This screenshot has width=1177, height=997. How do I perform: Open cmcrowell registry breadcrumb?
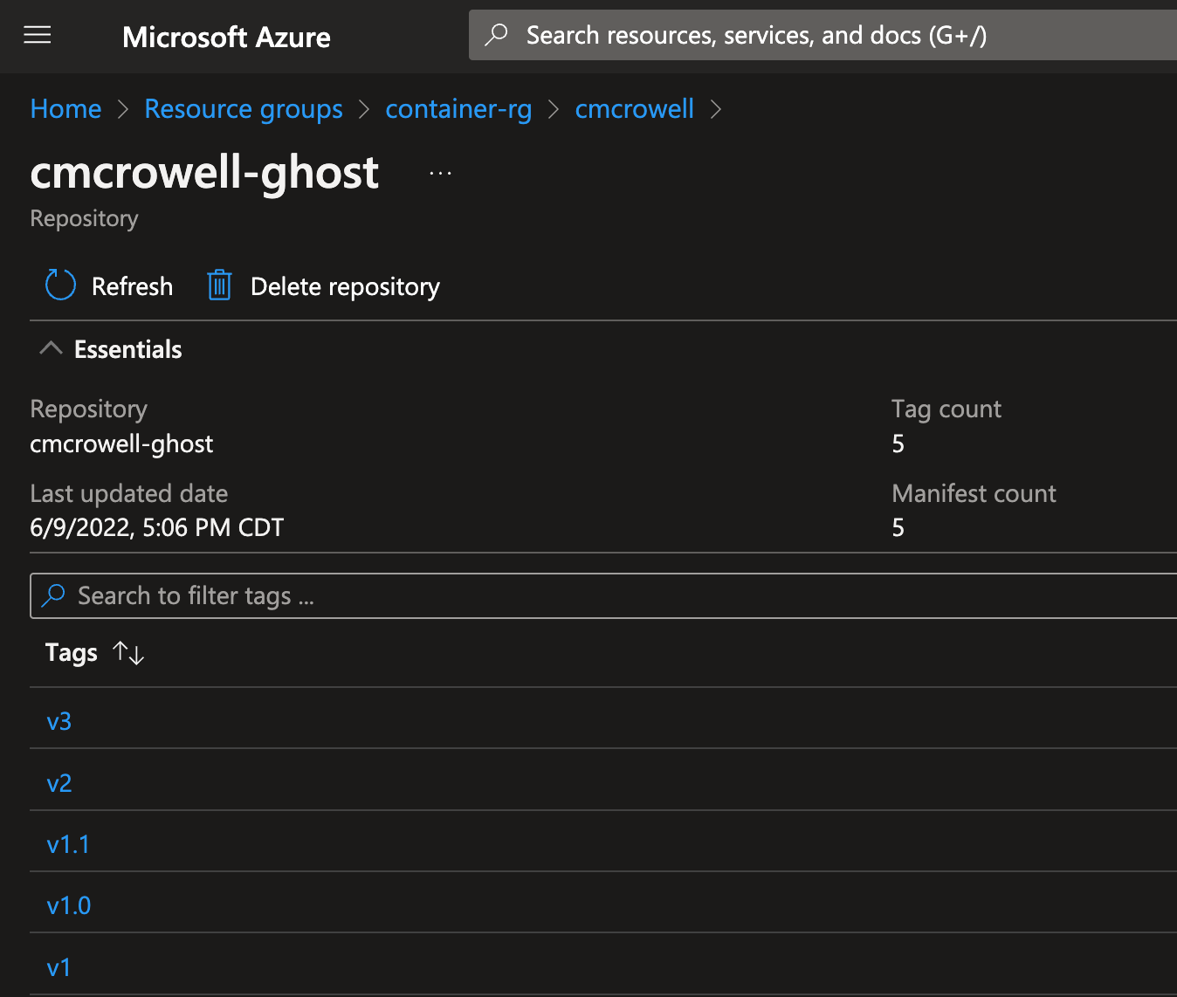(x=635, y=109)
